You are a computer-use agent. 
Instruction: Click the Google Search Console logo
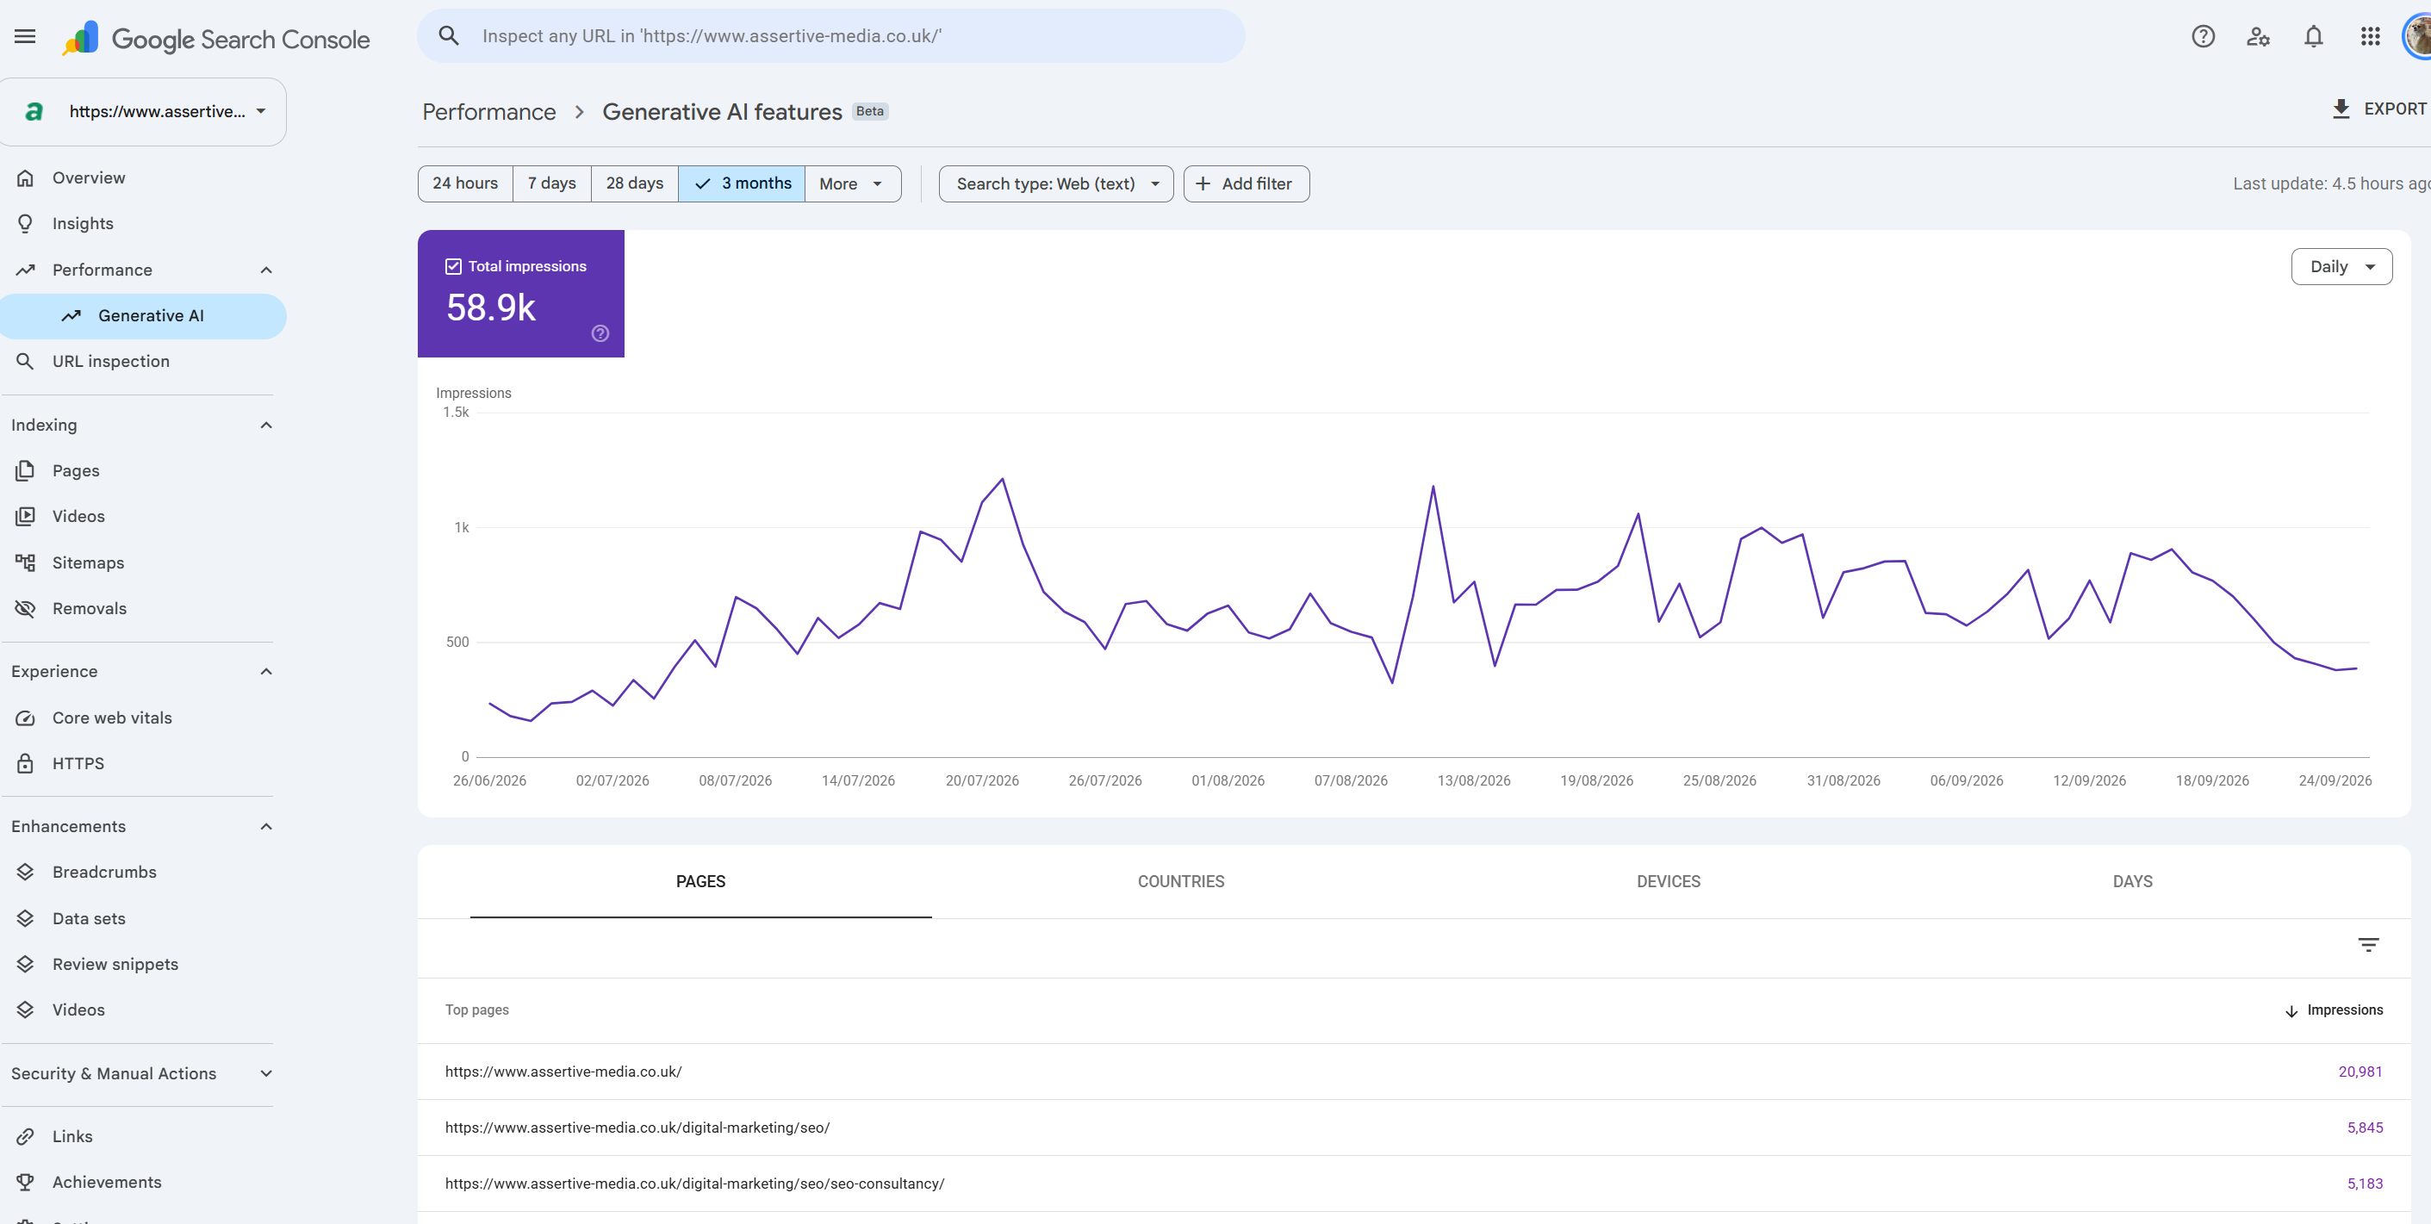pyautogui.click(x=216, y=39)
